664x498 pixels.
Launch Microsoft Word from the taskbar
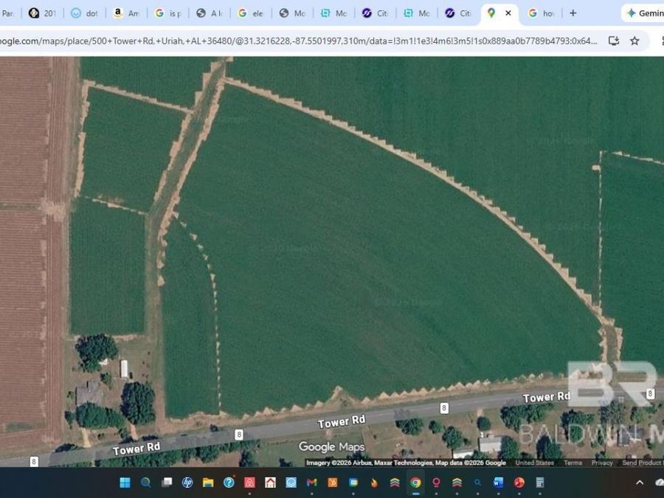click(x=498, y=483)
